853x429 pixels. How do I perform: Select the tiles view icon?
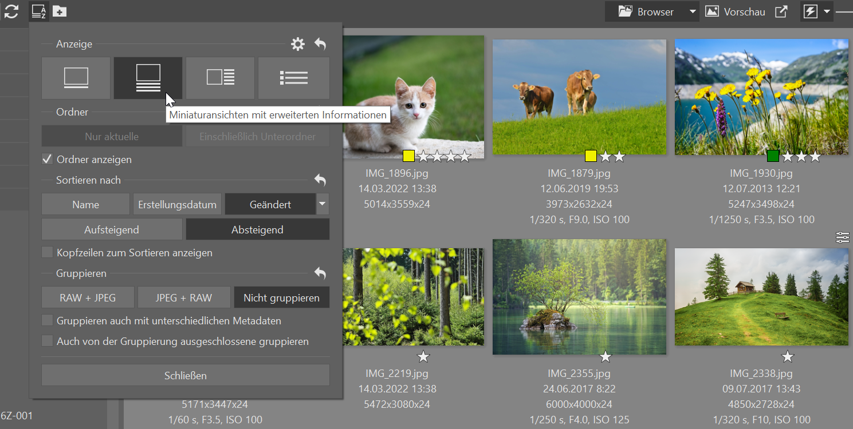click(220, 78)
